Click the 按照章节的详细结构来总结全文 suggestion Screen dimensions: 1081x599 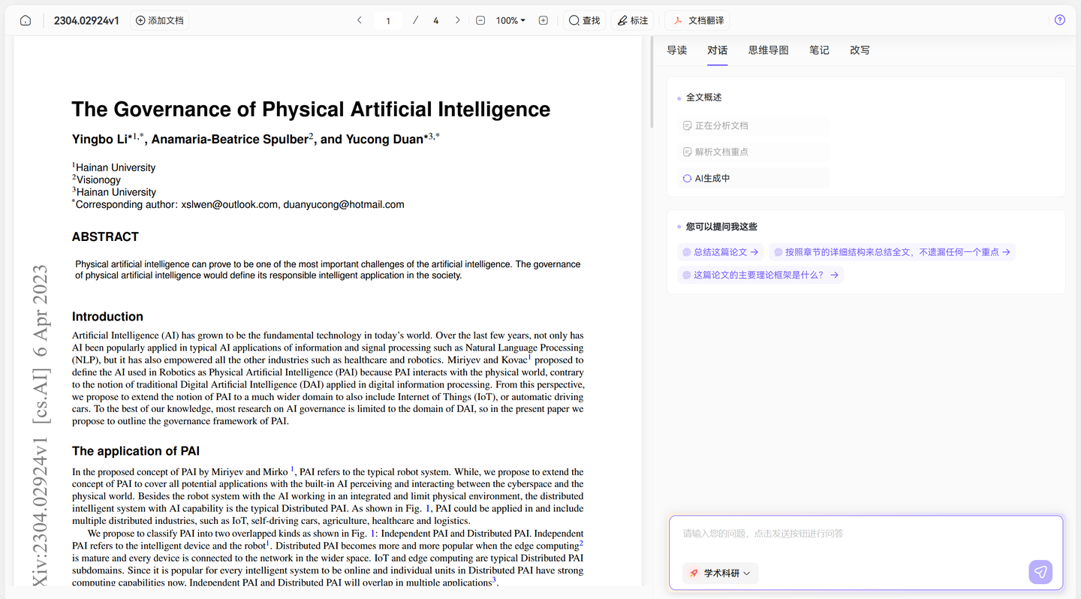(892, 252)
